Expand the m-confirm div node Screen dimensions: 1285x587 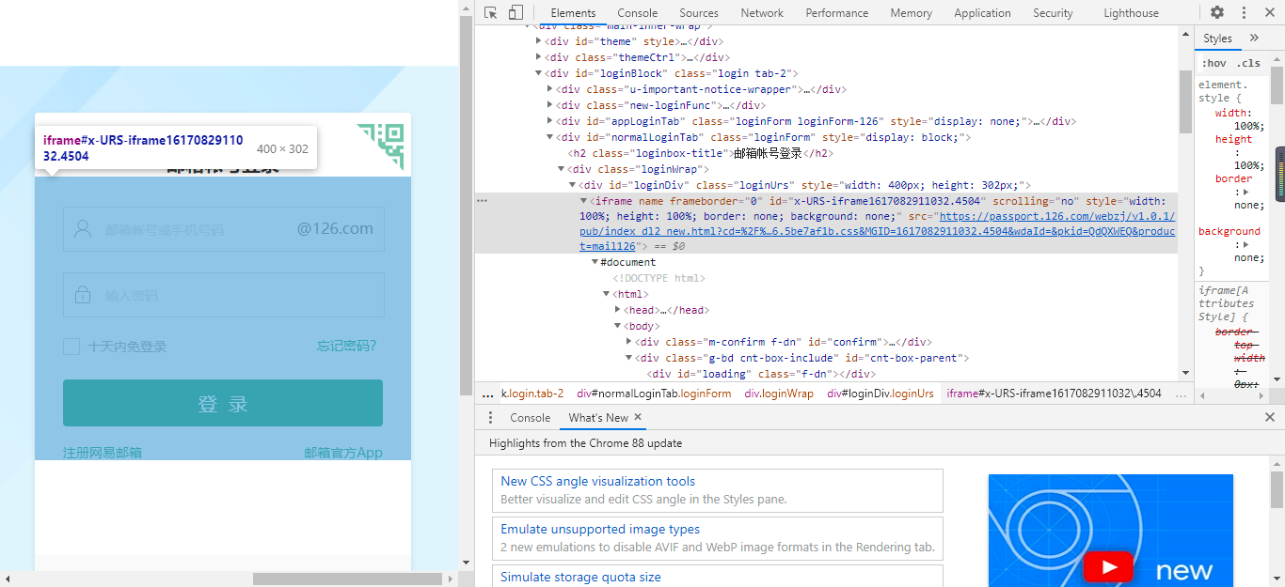[629, 342]
